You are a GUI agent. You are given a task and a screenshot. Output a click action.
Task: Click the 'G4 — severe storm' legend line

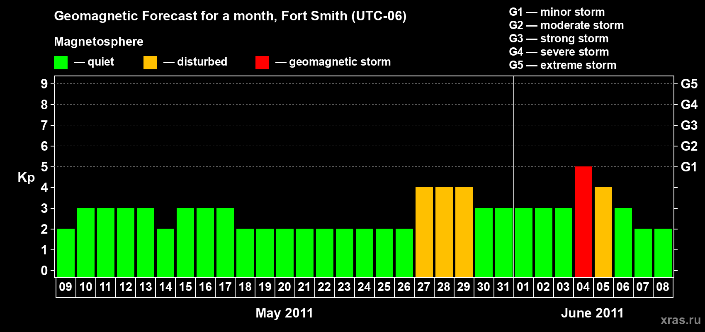click(559, 52)
